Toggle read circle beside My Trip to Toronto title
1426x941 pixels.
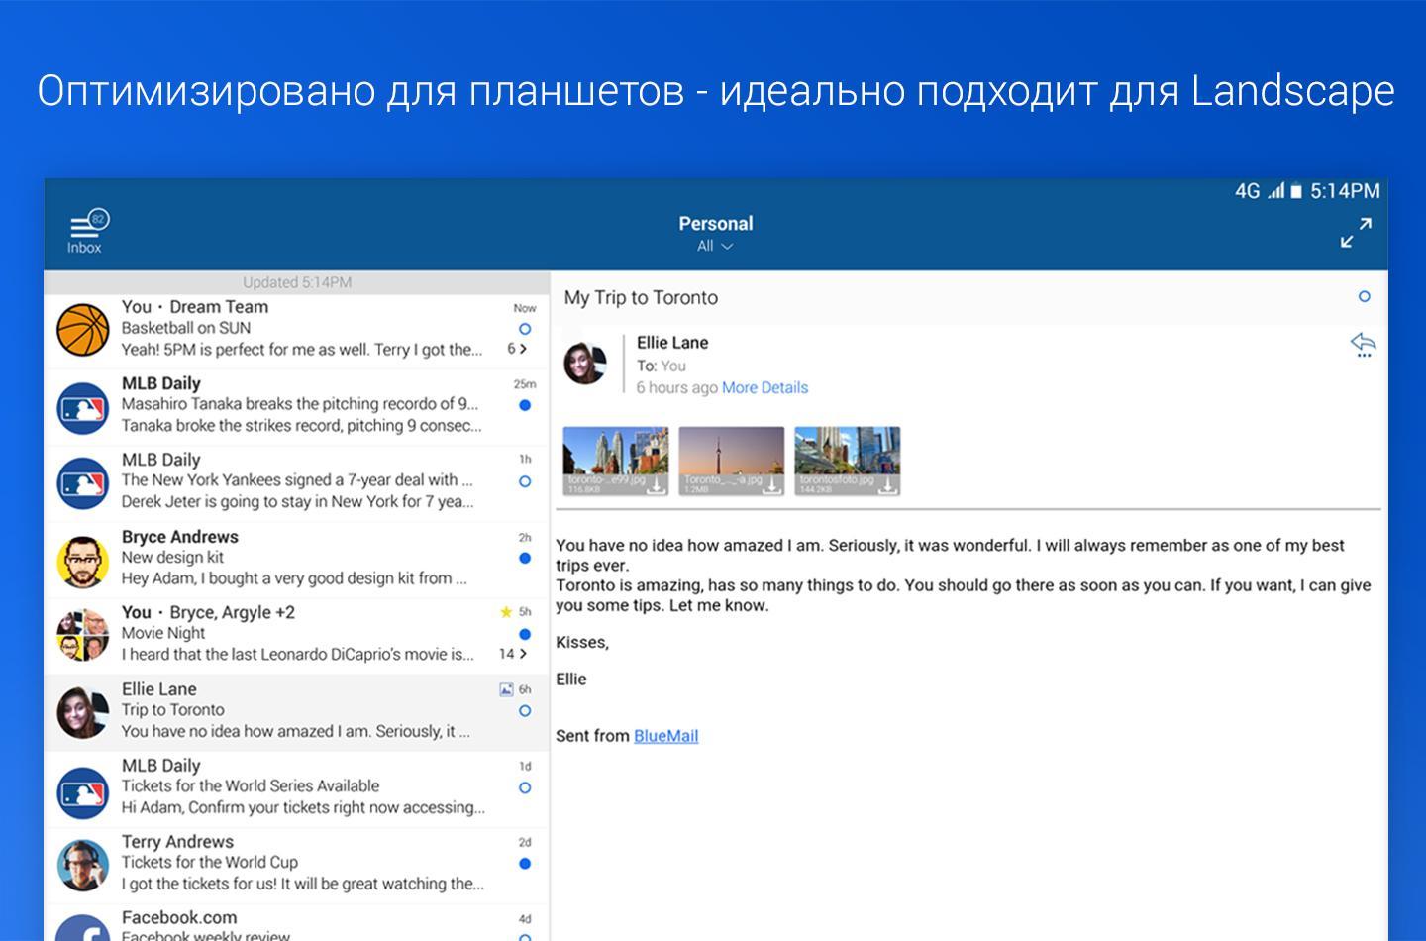[x=1365, y=296]
